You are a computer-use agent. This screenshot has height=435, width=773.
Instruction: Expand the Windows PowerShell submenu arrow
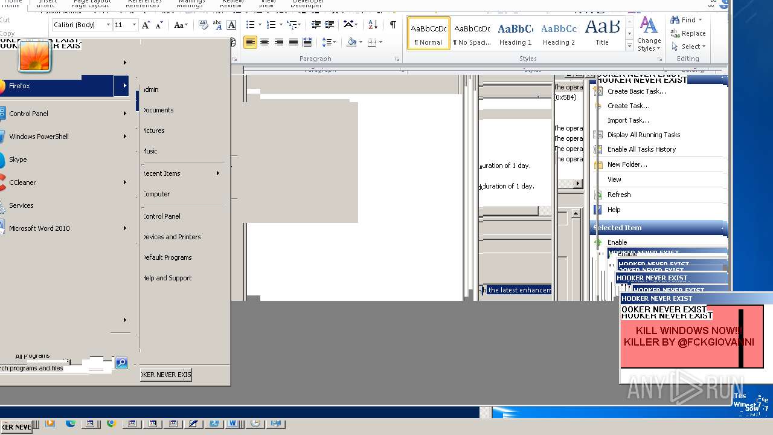coord(125,137)
